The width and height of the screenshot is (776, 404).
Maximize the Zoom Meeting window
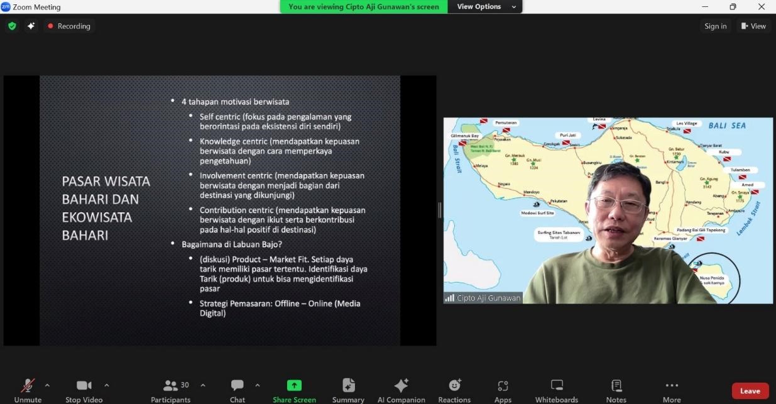[x=733, y=7]
